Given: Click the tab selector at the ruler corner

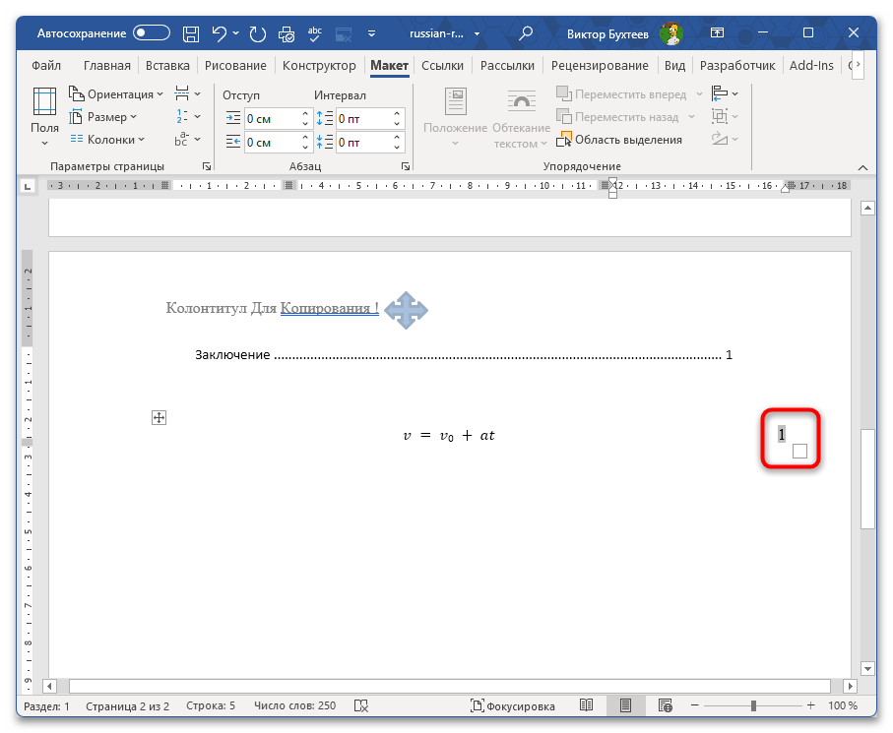Looking at the screenshot, I should (28, 186).
